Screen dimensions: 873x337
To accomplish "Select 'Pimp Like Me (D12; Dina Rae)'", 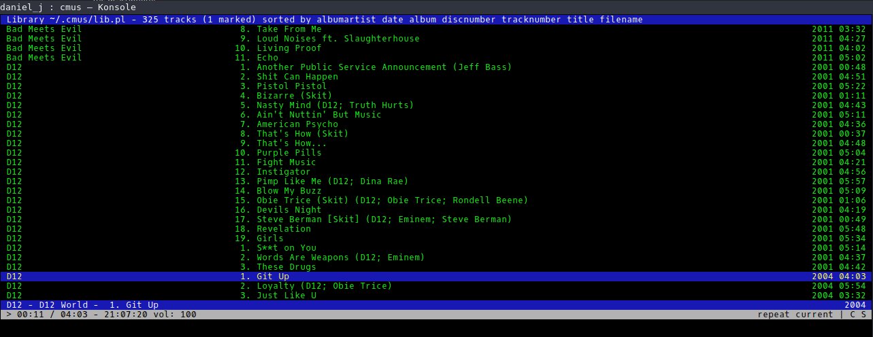I will 436,181.
